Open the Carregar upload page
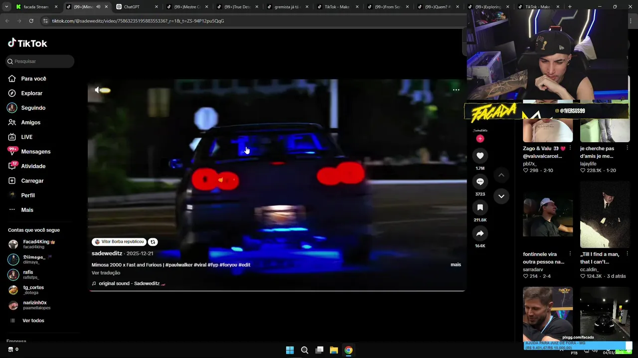Screen dimensions: 638x358 32,180
